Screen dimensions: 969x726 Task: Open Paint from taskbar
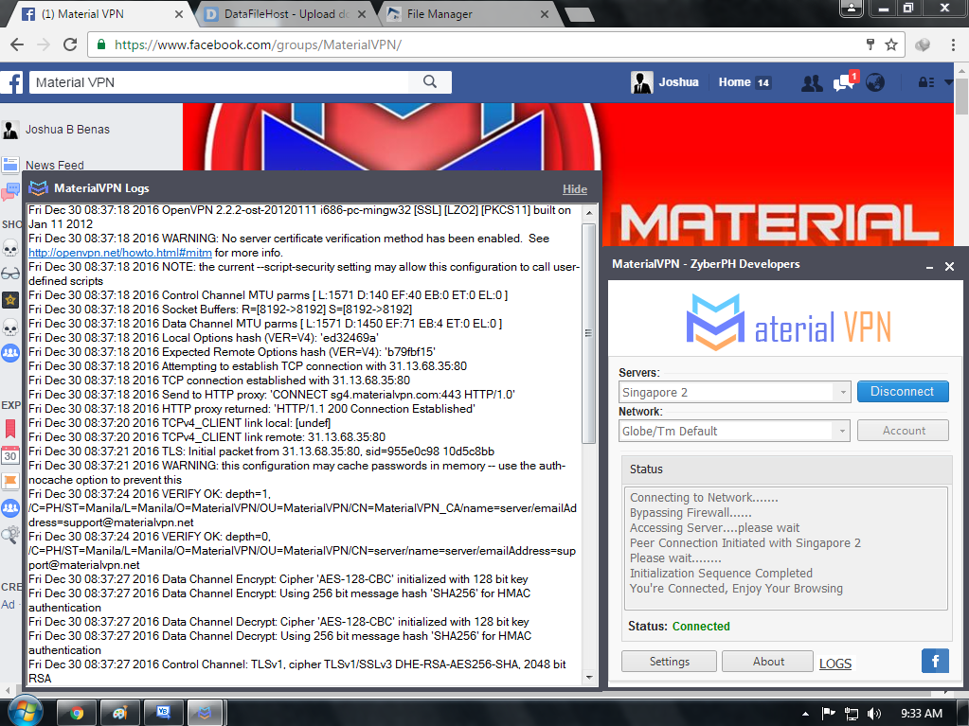click(x=119, y=713)
